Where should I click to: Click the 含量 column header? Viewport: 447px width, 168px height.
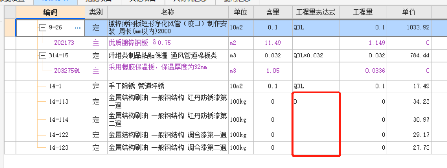coord(273,12)
